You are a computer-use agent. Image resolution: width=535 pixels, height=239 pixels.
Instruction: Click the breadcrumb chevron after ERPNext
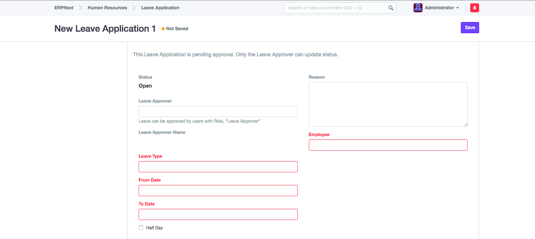(x=80, y=8)
